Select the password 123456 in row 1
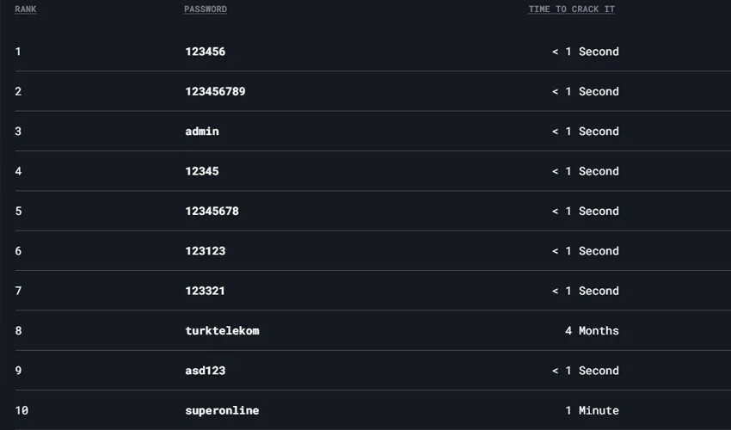The height and width of the screenshot is (430, 731). coord(205,52)
